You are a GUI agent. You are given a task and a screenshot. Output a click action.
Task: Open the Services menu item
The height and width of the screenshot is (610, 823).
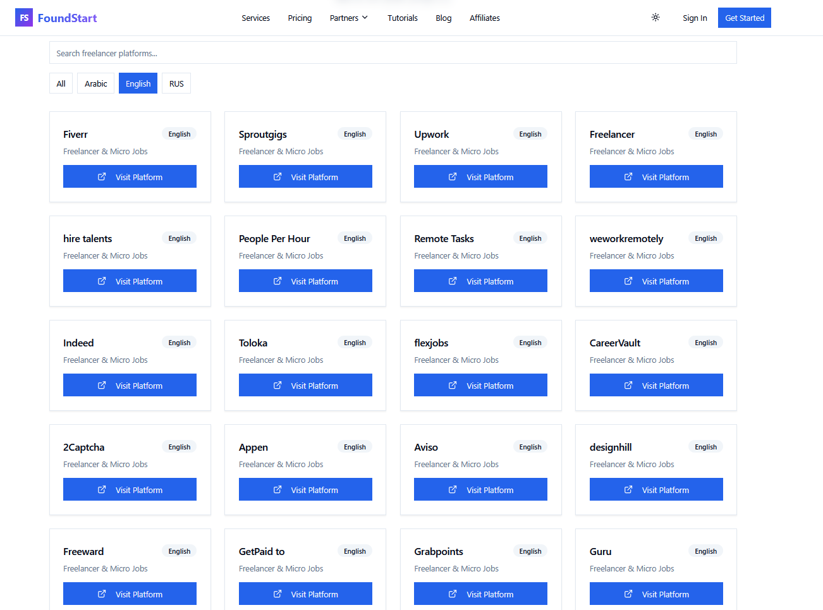click(x=255, y=18)
